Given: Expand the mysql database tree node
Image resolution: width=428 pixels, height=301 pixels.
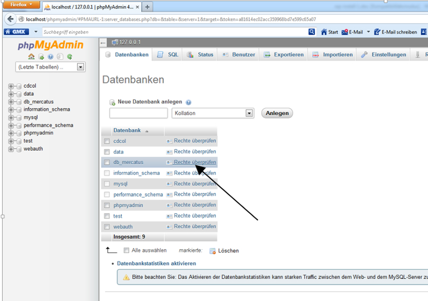Looking at the screenshot, I should pyautogui.click(x=11, y=117).
